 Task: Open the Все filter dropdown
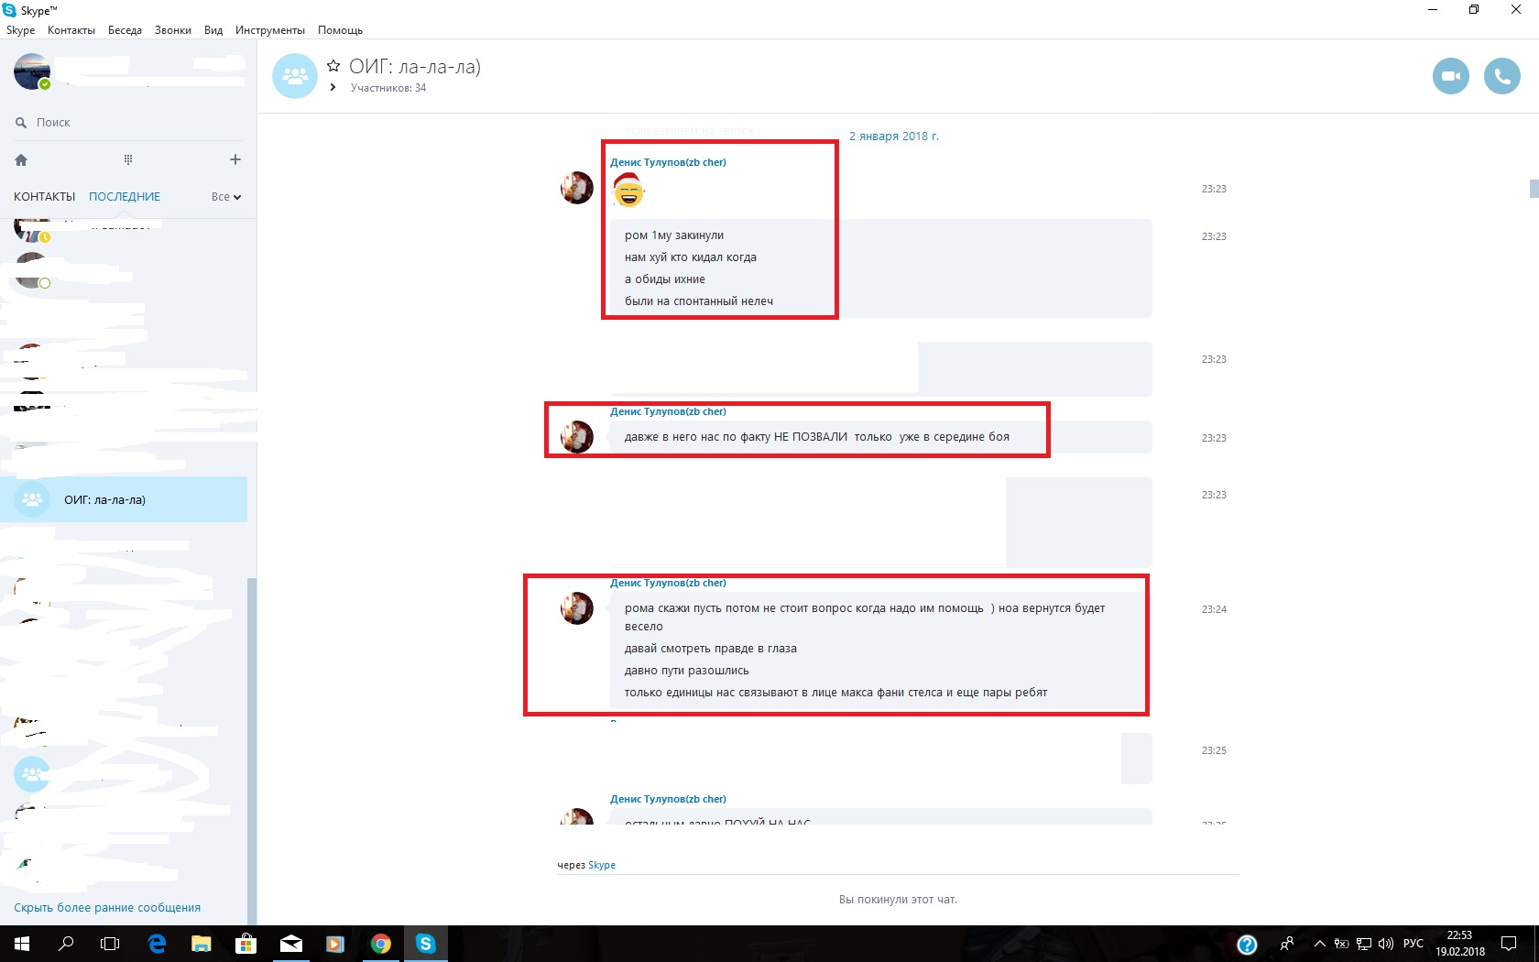pyautogui.click(x=226, y=197)
